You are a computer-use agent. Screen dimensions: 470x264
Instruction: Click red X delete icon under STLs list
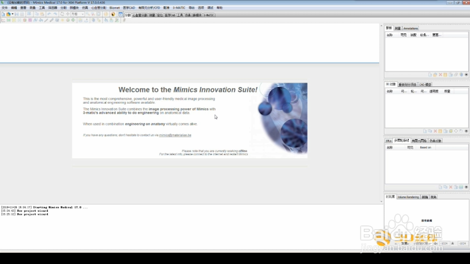(451, 187)
